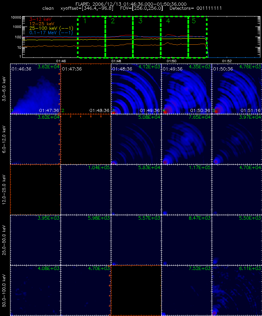The height and width of the screenshot is (316, 262).
Task: Click the '1000' count-rate axis label
Action: click(x=17, y=27)
